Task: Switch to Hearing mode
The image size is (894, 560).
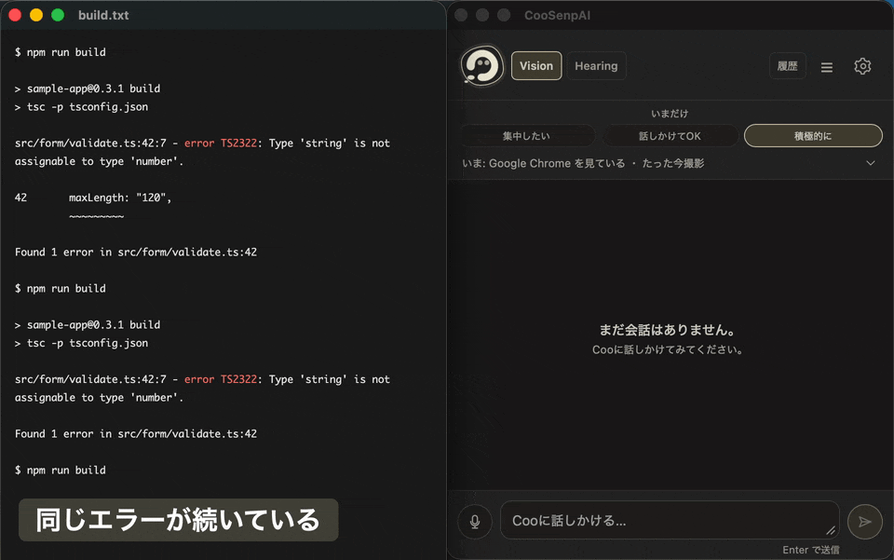Action: 596,65
